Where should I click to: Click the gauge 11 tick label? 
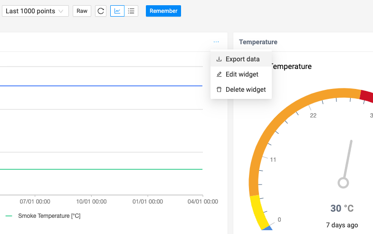click(x=273, y=160)
